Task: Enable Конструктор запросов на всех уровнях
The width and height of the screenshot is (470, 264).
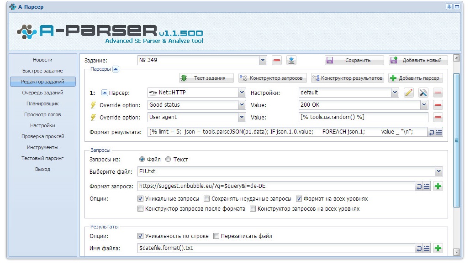Action: (x=253, y=209)
